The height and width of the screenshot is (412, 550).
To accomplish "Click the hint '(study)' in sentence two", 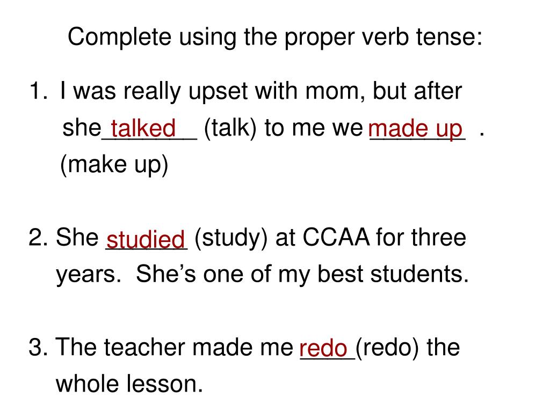I will coord(231,239).
